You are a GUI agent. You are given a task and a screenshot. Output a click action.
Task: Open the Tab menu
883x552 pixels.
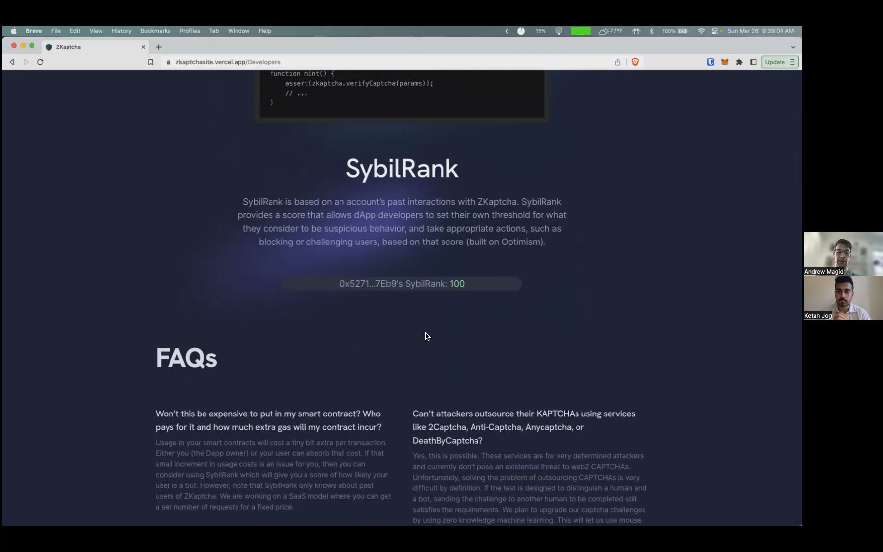[214, 31]
